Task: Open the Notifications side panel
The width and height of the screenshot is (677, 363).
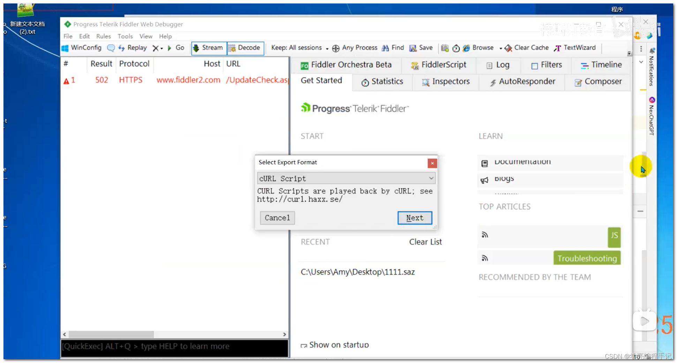Action: (x=651, y=67)
